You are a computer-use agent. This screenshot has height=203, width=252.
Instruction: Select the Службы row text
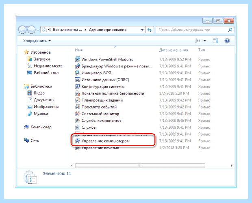(89, 127)
